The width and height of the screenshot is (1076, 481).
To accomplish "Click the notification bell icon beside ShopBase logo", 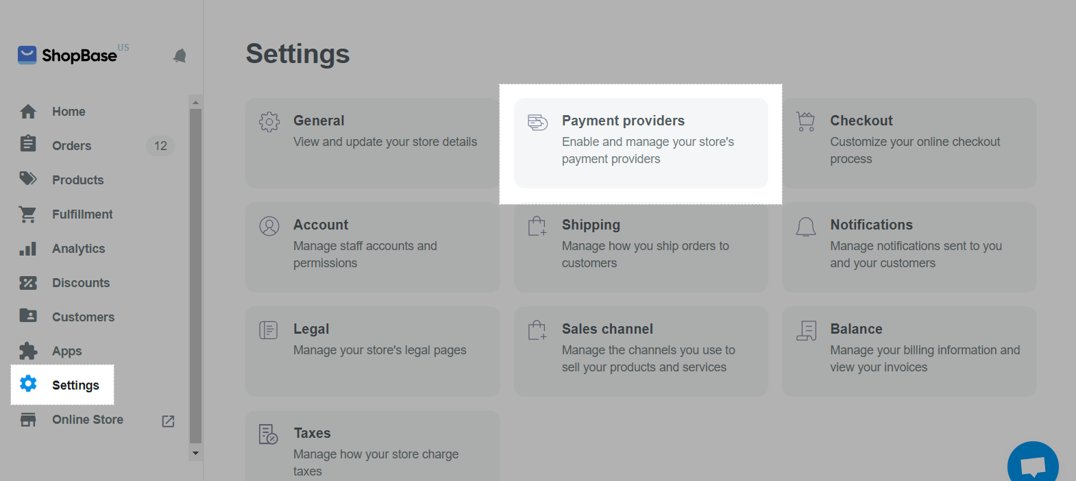I will tap(180, 56).
